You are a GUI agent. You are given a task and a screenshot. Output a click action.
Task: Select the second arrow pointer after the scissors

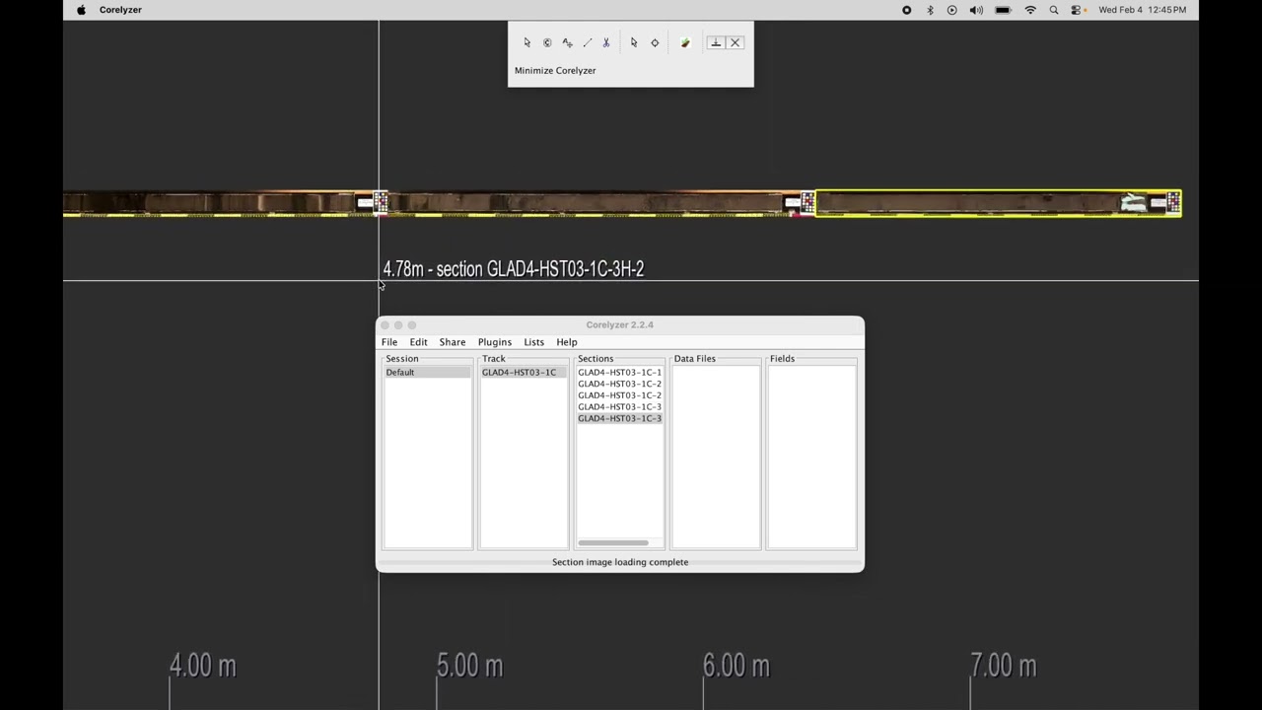(x=634, y=42)
